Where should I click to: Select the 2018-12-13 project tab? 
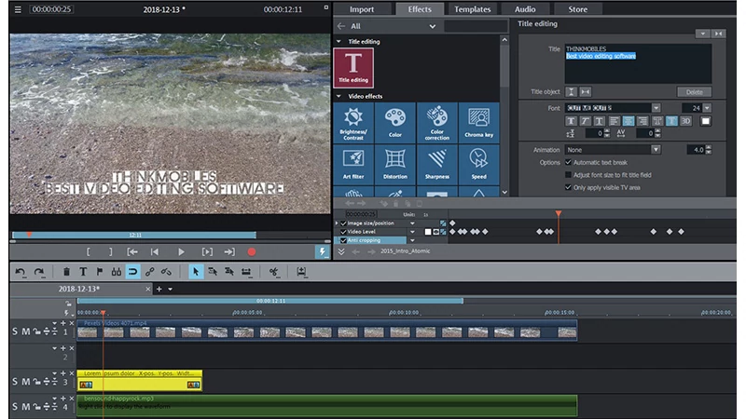79,289
